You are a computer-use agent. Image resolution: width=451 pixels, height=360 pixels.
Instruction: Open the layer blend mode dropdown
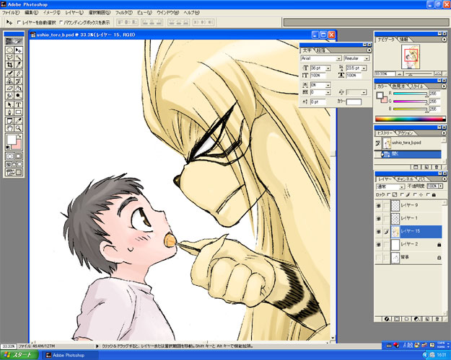(403, 187)
